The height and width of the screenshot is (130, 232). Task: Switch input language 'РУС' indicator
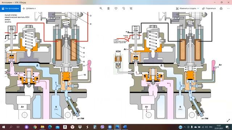(211, 127)
